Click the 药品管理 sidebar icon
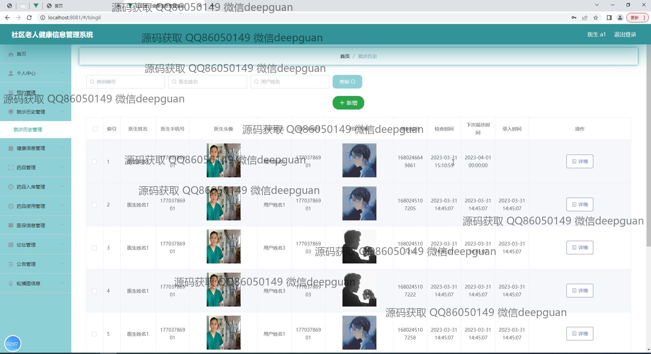The width and height of the screenshot is (651, 354). [x=11, y=168]
